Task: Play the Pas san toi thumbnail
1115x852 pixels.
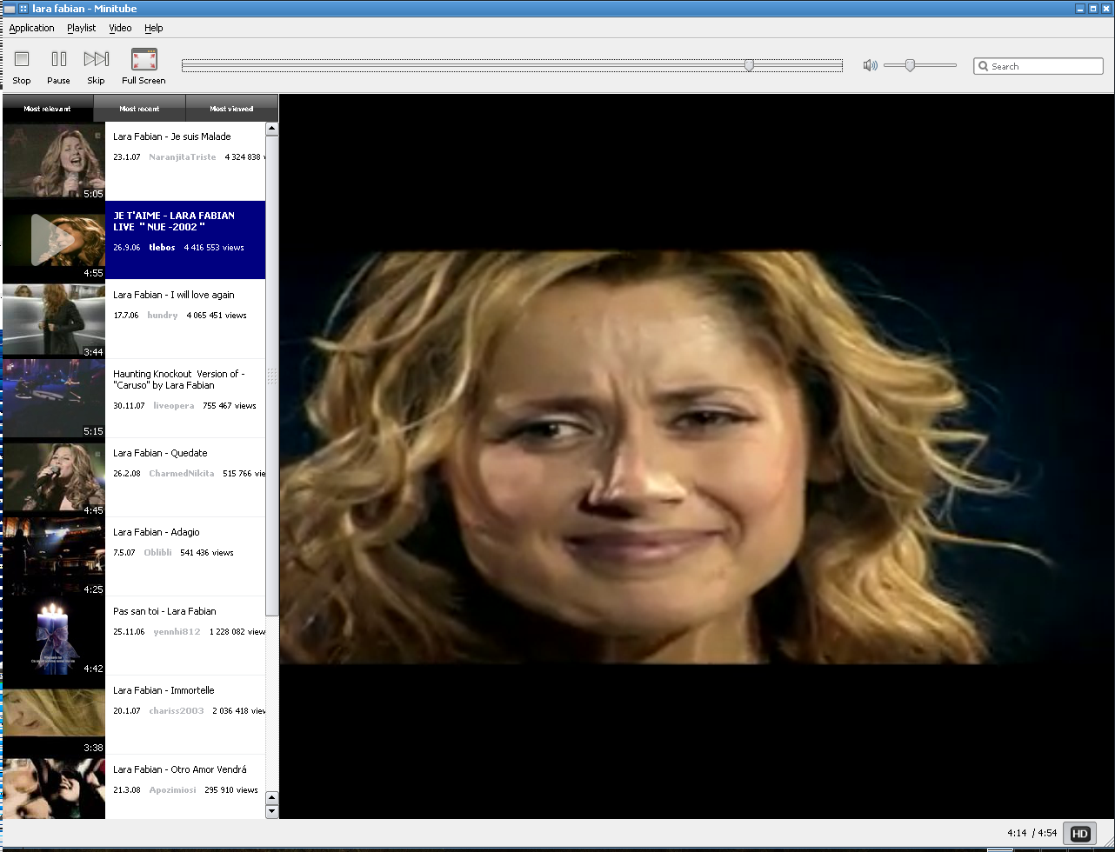Action: [x=54, y=636]
